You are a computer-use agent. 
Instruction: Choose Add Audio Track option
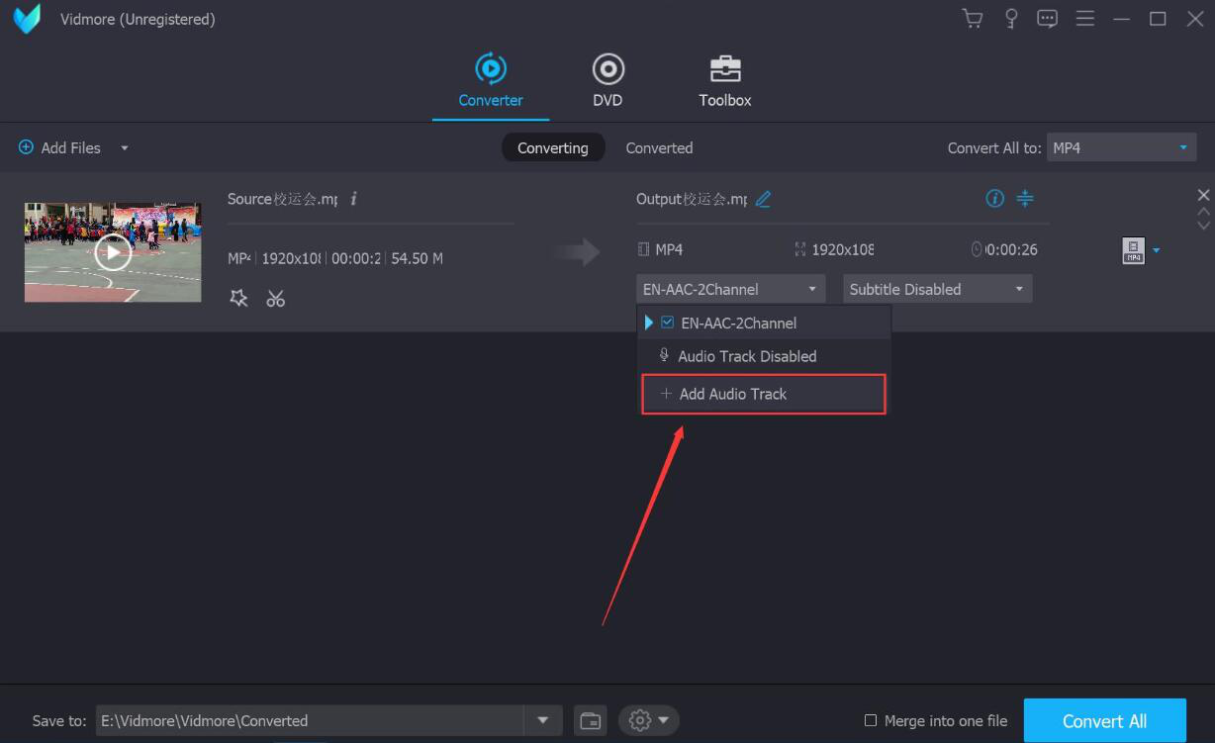tap(764, 394)
